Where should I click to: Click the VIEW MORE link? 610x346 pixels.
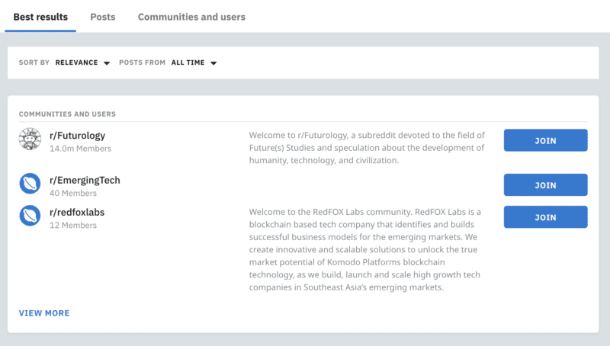[44, 313]
